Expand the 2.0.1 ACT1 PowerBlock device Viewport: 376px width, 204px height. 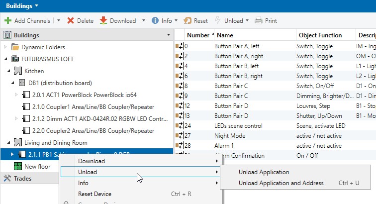click(x=16, y=95)
